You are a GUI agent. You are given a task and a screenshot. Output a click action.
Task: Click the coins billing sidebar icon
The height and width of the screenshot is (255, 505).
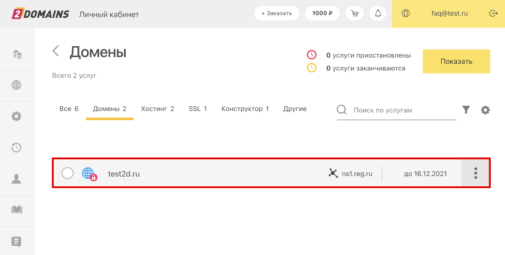pos(17,54)
